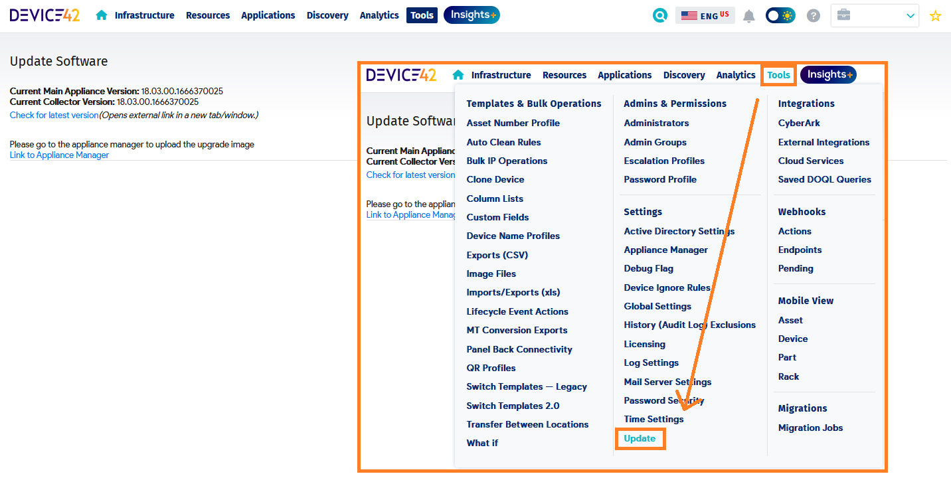Open Image Files
Viewport: 951px width, 482px height.
[491, 274]
